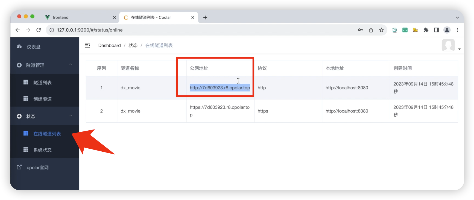Viewport: 474px width, 200px height.
Task: Close the 在线隧道列表 - Cpolar tab
Action: tap(193, 17)
